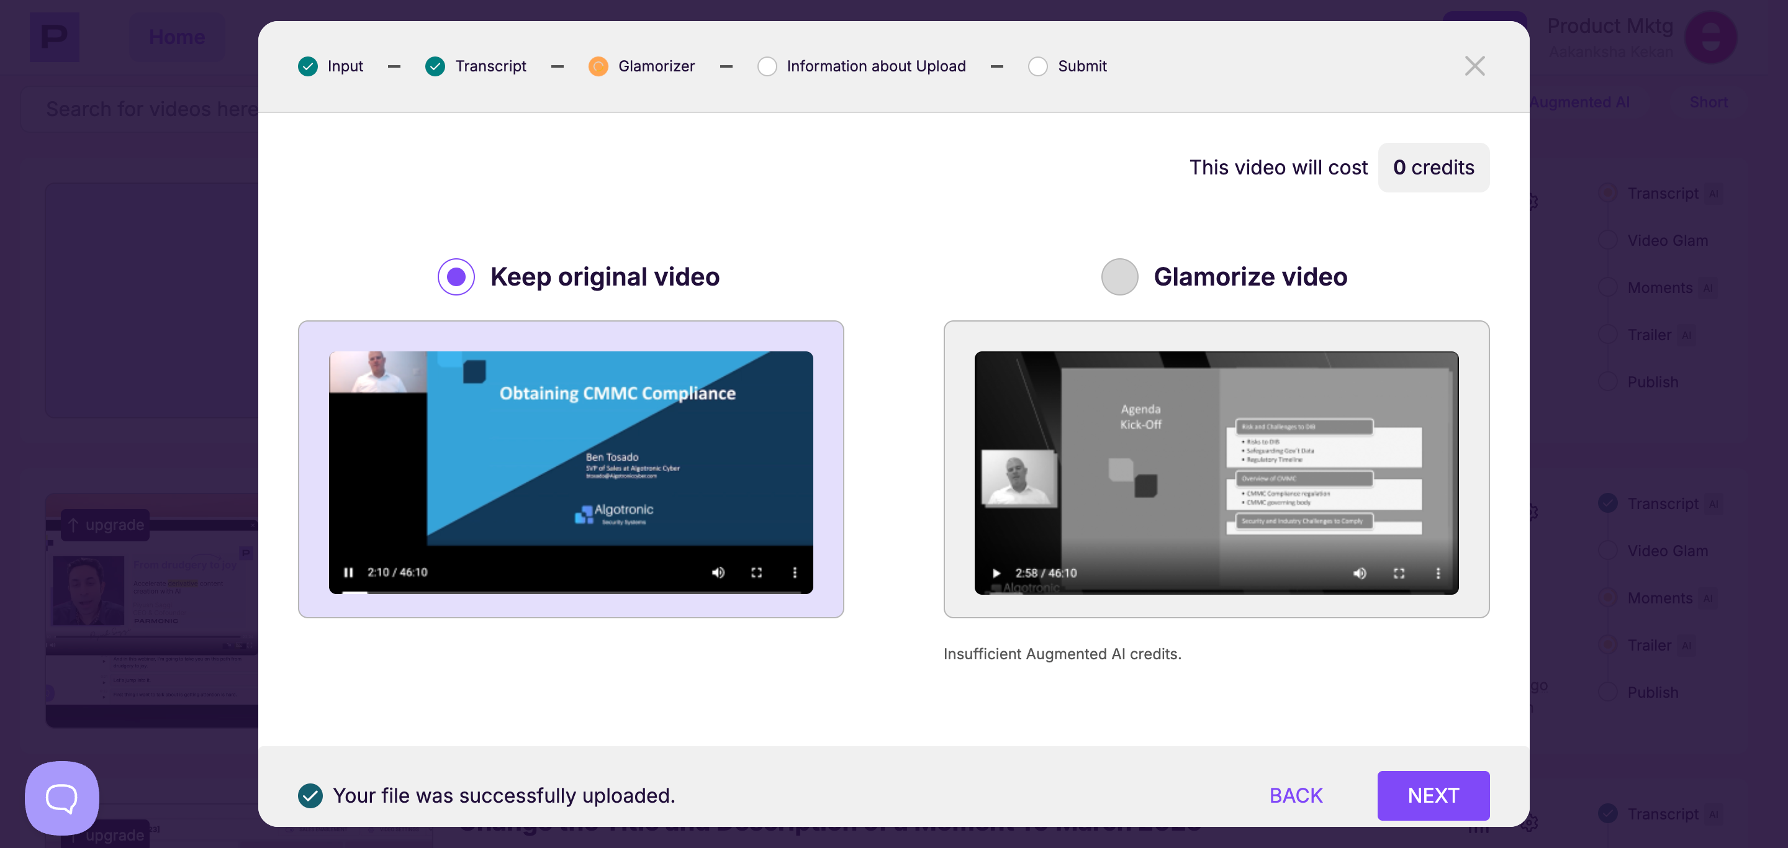1788x848 pixels.
Task: Click the glamorized video progress bar
Action: [1216, 592]
